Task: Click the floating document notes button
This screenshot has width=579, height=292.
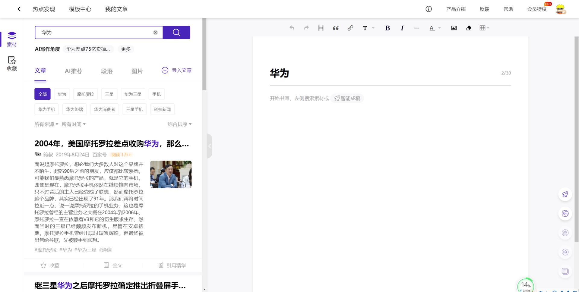Action: click(x=565, y=271)
